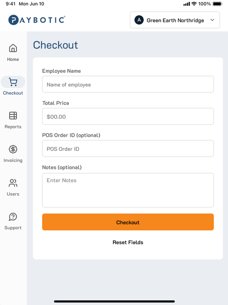Screen dimensions: 228x305
Task: Click the Reset Fields link
Action: [128, 242]
